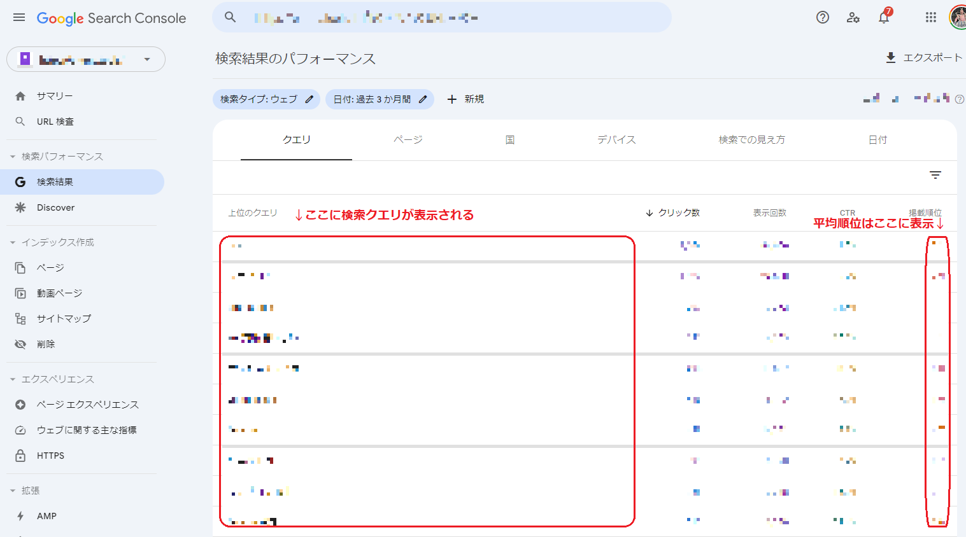The image size is (966, 537).
Task: Add a new filter with 新規
Action: coord(465,99)
